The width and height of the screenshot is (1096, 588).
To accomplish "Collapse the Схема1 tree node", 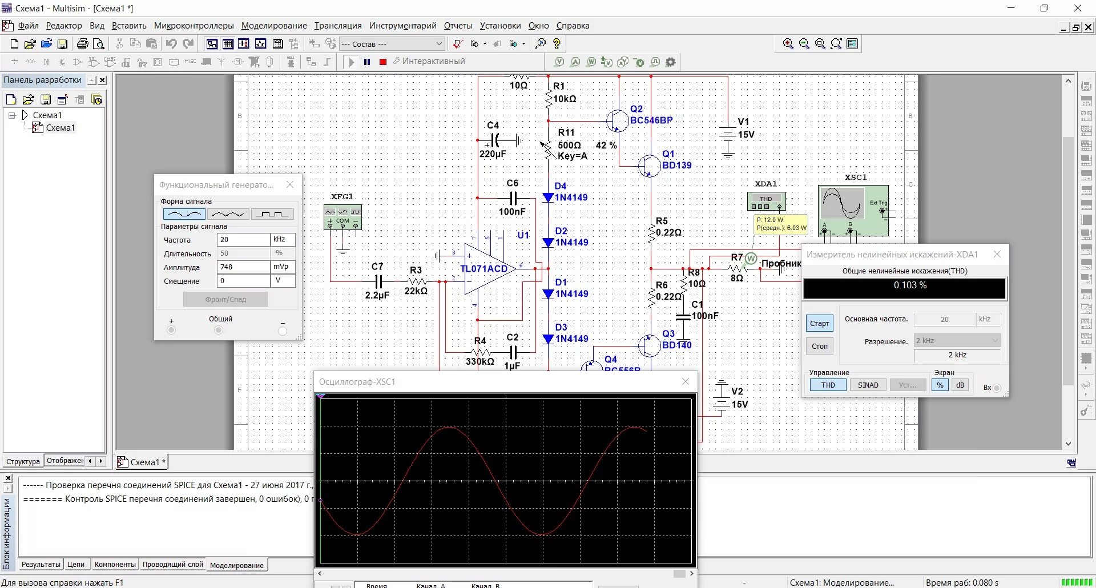I will [11, 115].
